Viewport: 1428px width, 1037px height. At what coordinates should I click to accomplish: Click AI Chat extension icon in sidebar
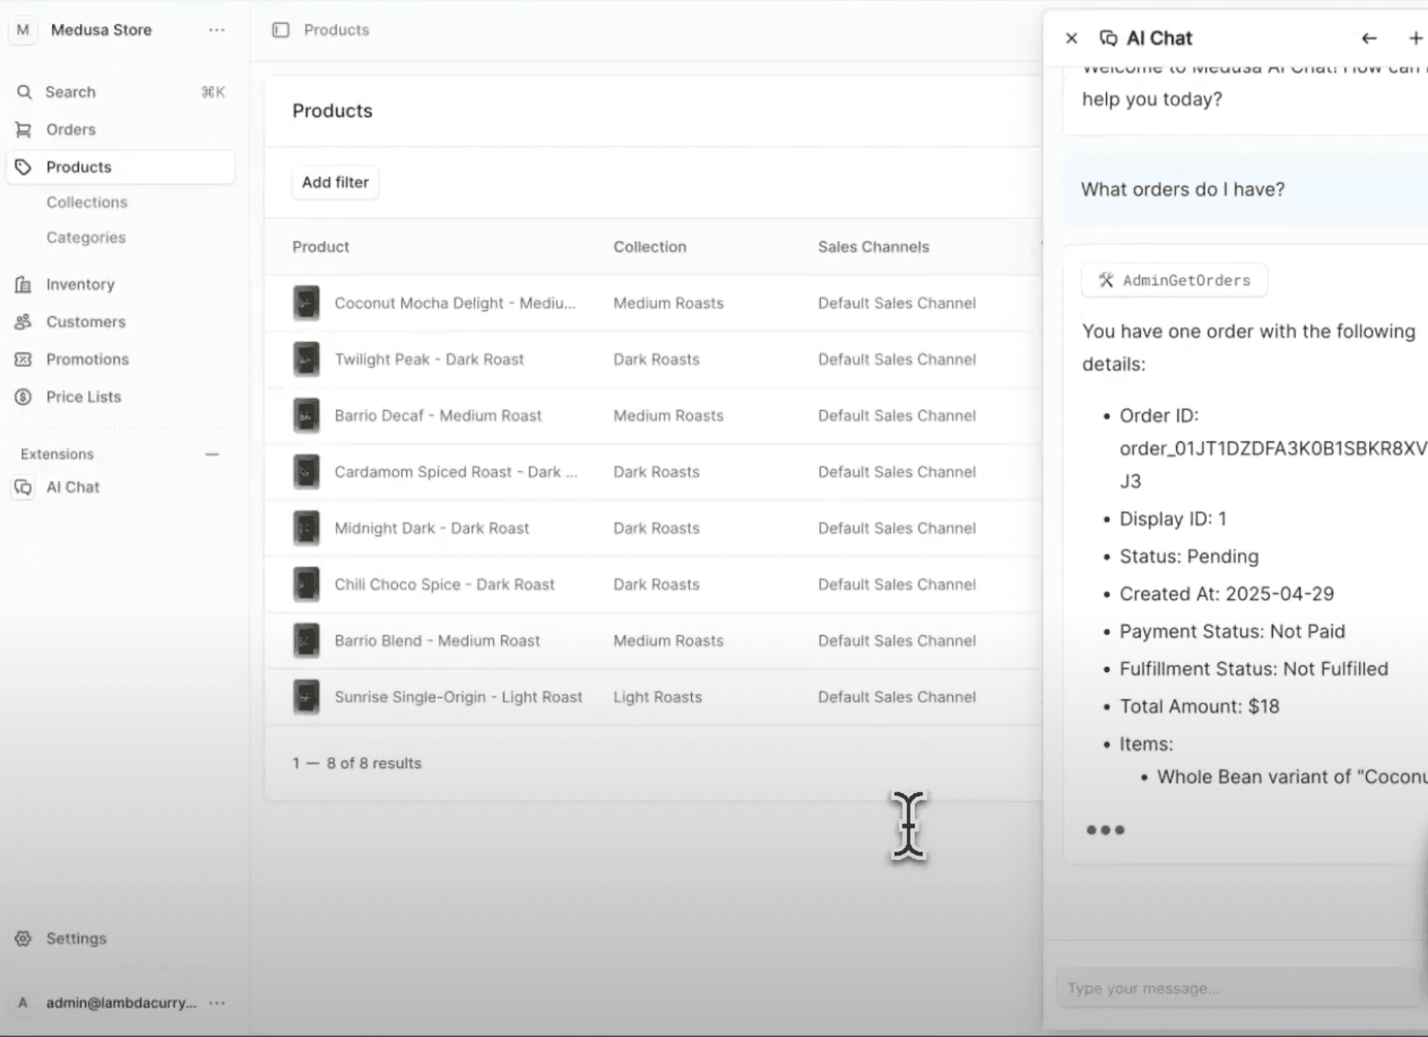tap(24, 487)
